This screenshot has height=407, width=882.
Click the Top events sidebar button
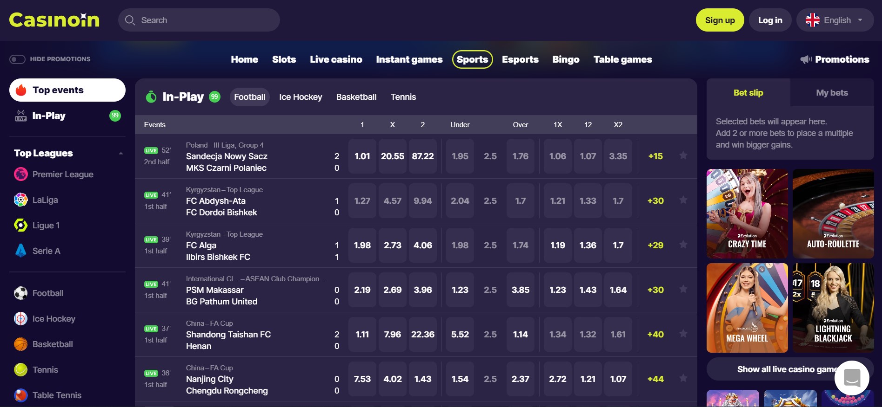click(x=67, y=90)
